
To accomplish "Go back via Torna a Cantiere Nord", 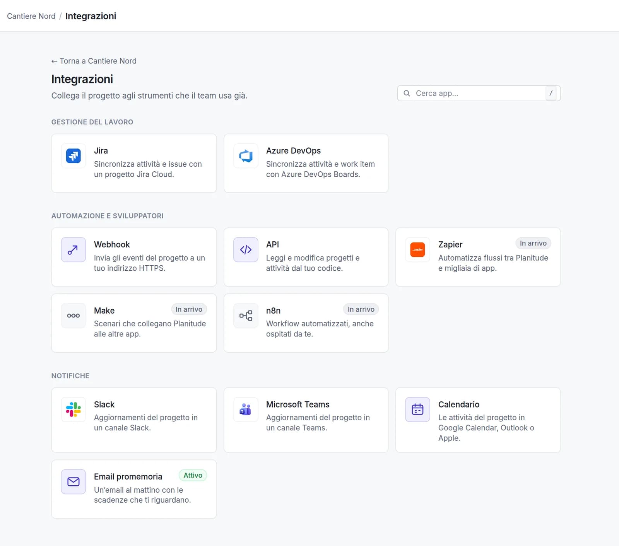I will [x=94, y=61].
